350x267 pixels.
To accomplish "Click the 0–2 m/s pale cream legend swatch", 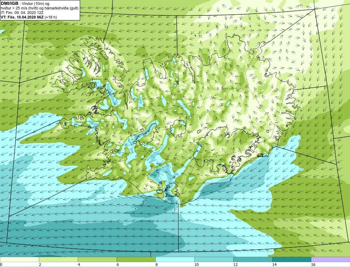I will click(x=19, y=259).
